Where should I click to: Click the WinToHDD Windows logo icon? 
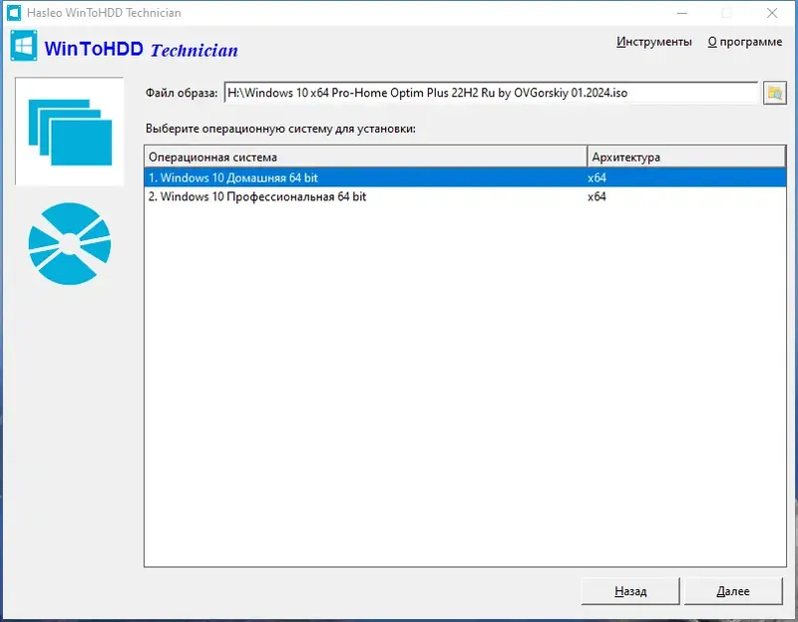23,46
